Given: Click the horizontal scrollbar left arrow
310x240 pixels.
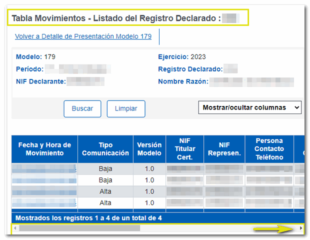Looking at the screenshot, I should (15, 228).
